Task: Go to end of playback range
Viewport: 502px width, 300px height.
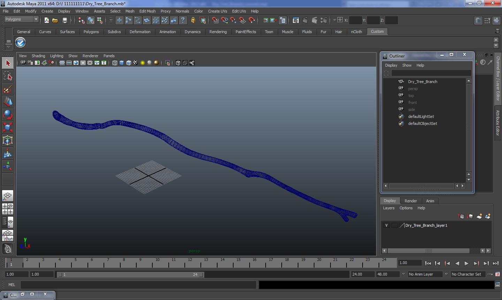Action: tap(496, 263)
